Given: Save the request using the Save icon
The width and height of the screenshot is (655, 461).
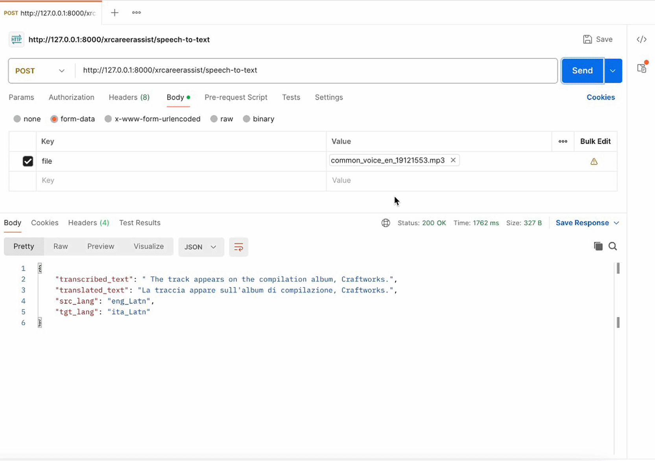Looking at the screenshot, I should tap(598, 39).
